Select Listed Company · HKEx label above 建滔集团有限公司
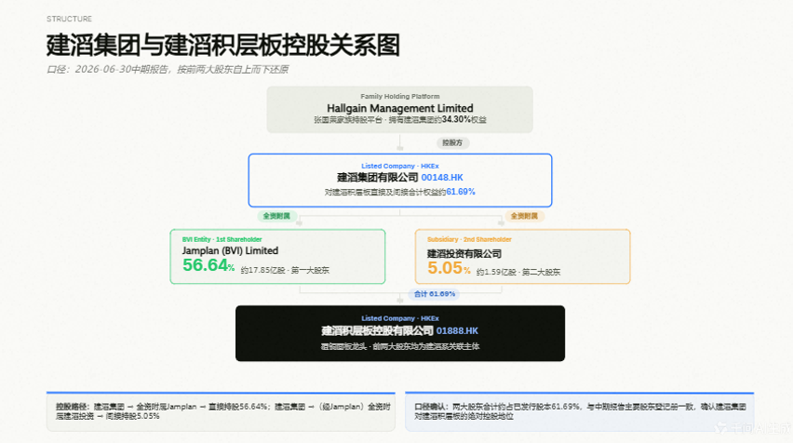 pos(400,166)
